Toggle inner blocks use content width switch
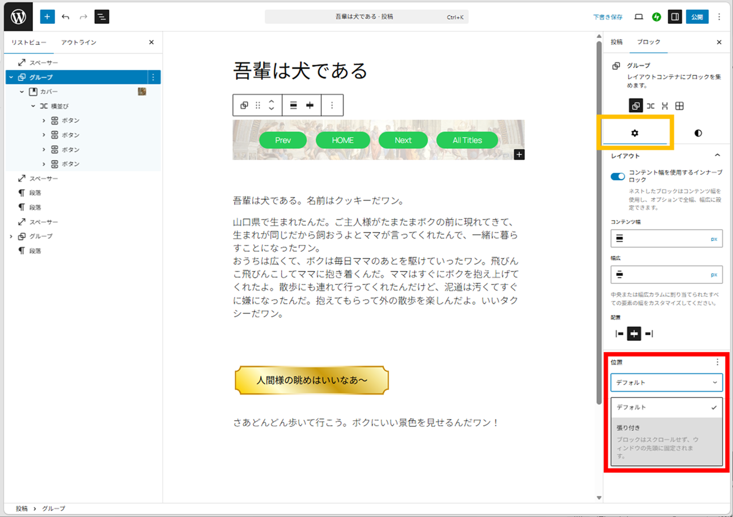This screenshot has height=517, width=733. pos(617,177)
